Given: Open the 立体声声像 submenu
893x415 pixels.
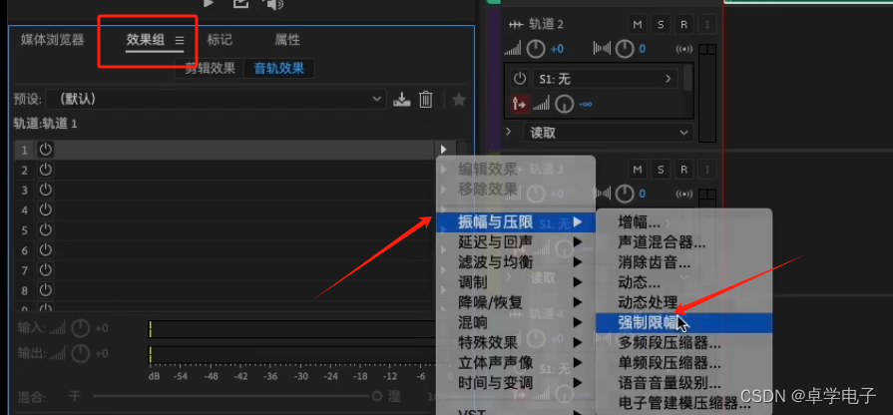Looking at the screenshot, I should pos(516,363).
